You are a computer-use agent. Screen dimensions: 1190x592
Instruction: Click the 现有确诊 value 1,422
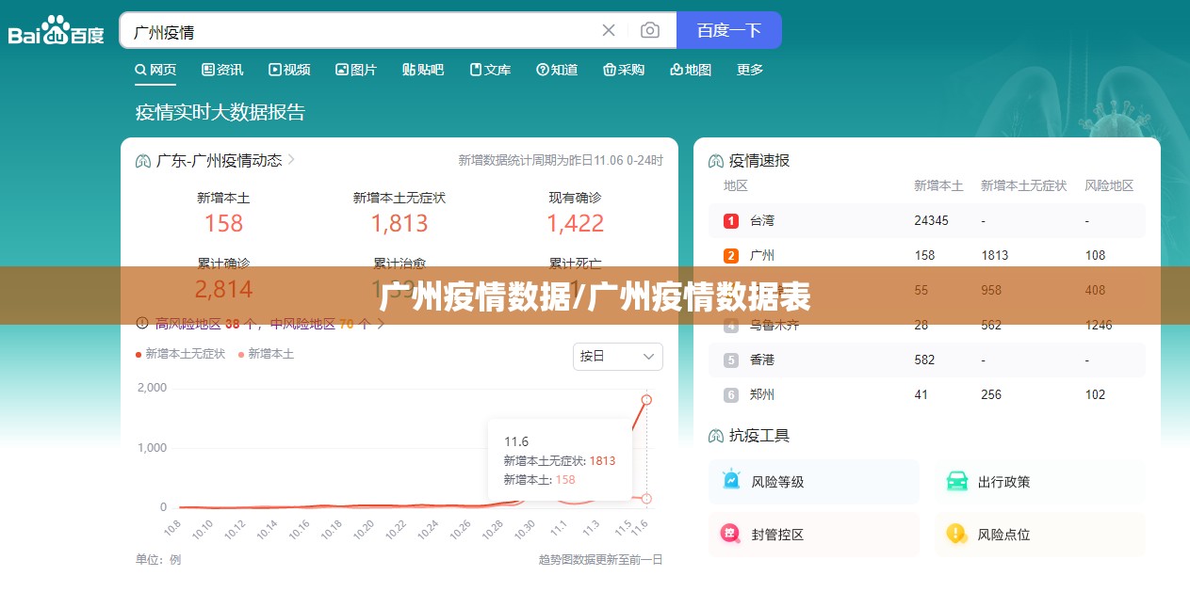575,223
